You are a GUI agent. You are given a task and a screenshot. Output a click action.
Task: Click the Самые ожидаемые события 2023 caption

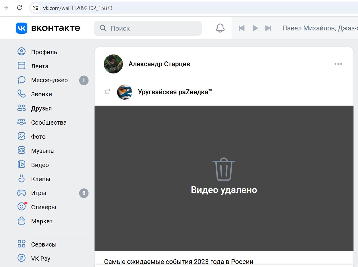pos(179,262)
